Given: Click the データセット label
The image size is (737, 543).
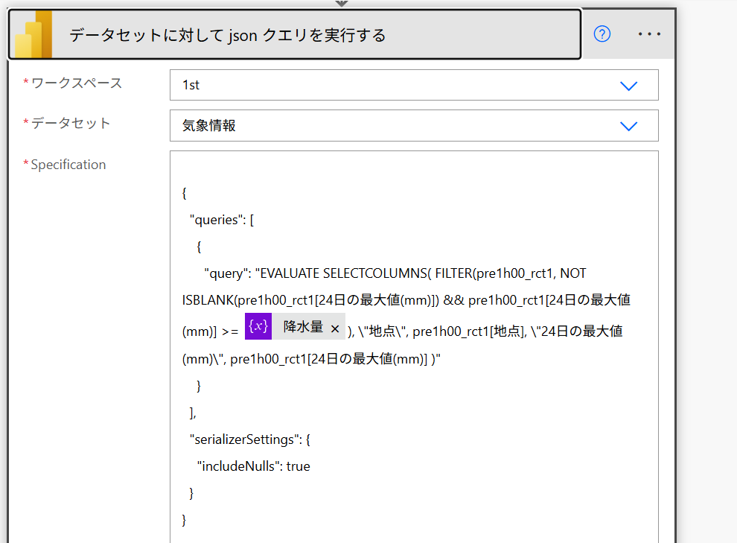Looking at the screenshot, I should click(x=71, y=123).
